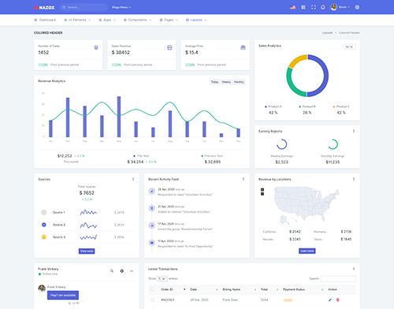
Task: Click the NAZOX logo
Action: pos(44,7)
